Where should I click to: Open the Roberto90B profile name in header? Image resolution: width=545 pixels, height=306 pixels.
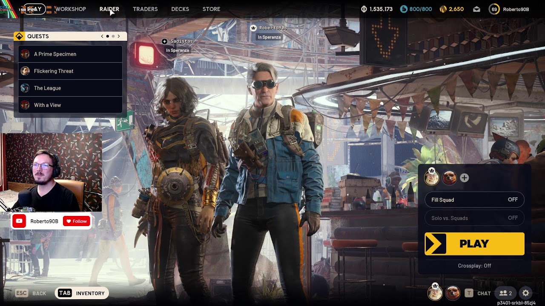pyautogui.click(x=516, y=9)
